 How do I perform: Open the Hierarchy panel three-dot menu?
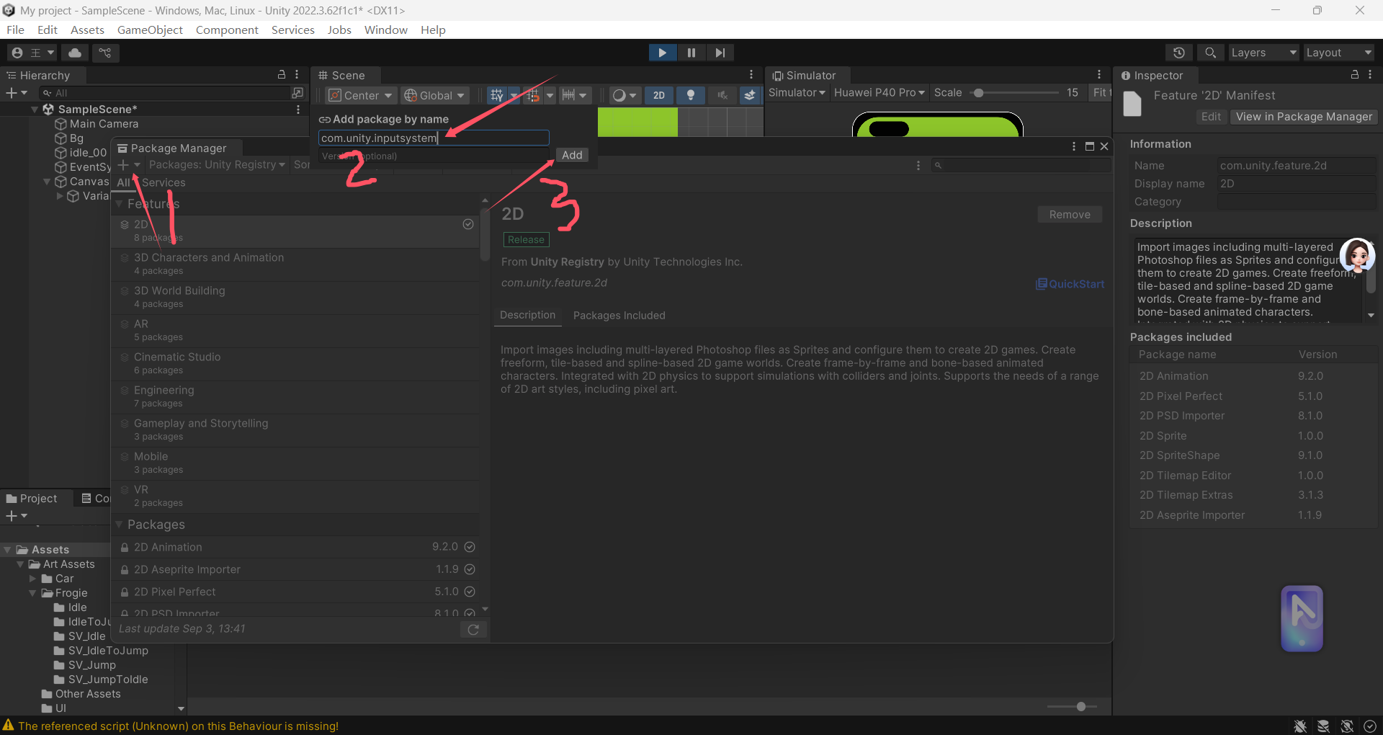297,75
